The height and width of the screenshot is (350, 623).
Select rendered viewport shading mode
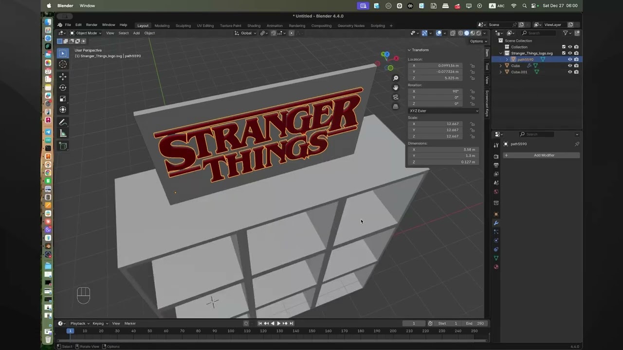[478, 33]
